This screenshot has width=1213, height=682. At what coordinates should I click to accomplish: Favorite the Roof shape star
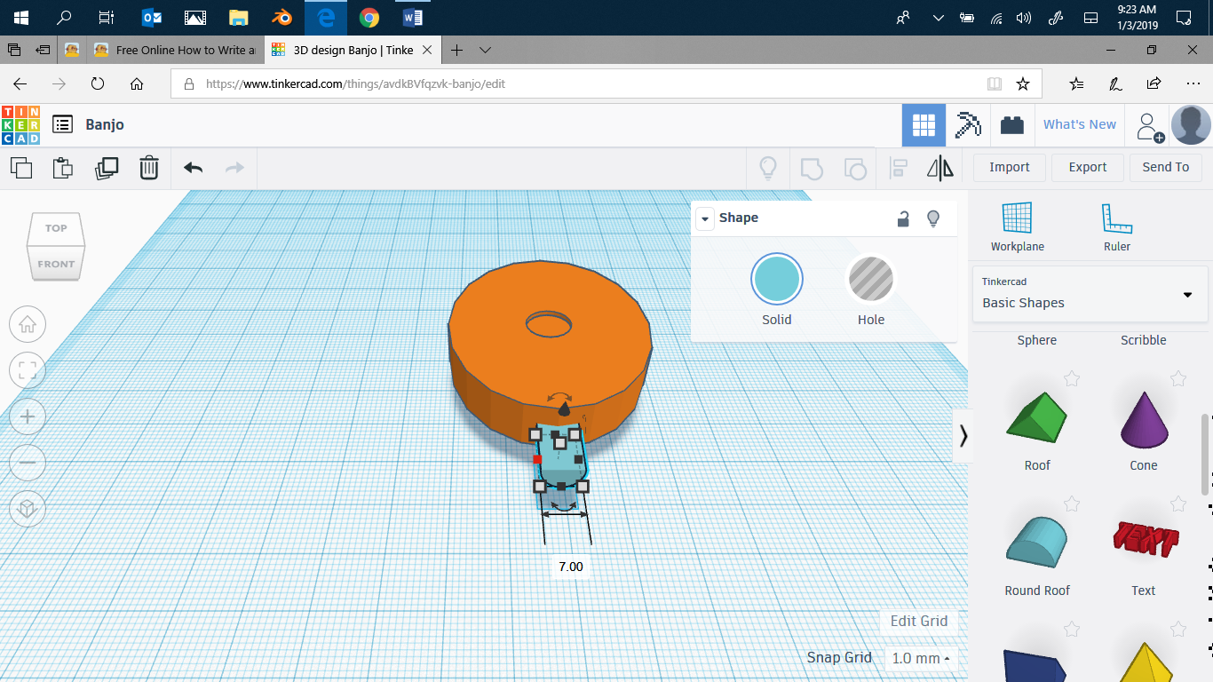pyautogui.click(x=1072, y=379)
